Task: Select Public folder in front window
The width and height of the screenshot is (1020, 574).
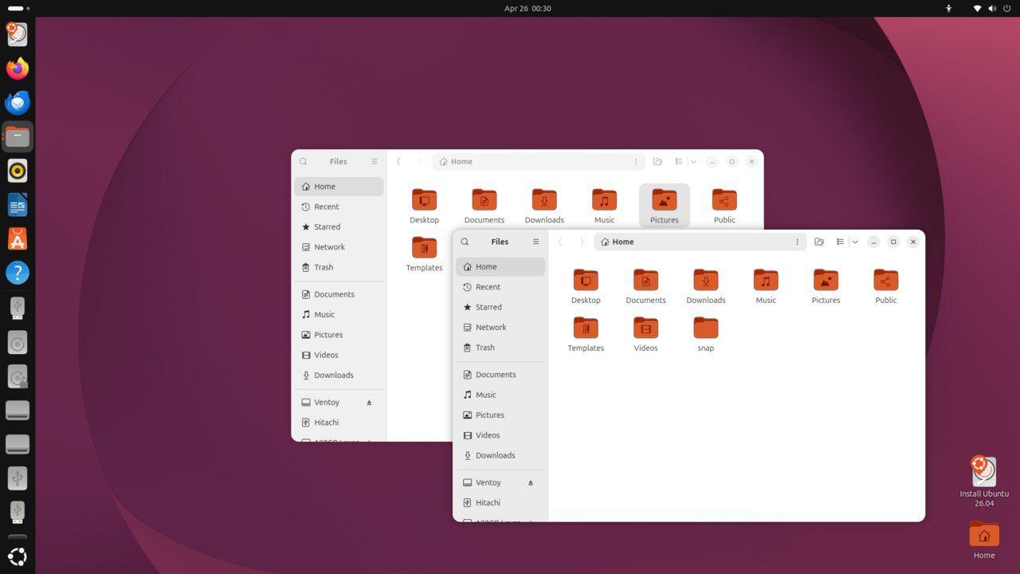Action: [x=886, y=286]
